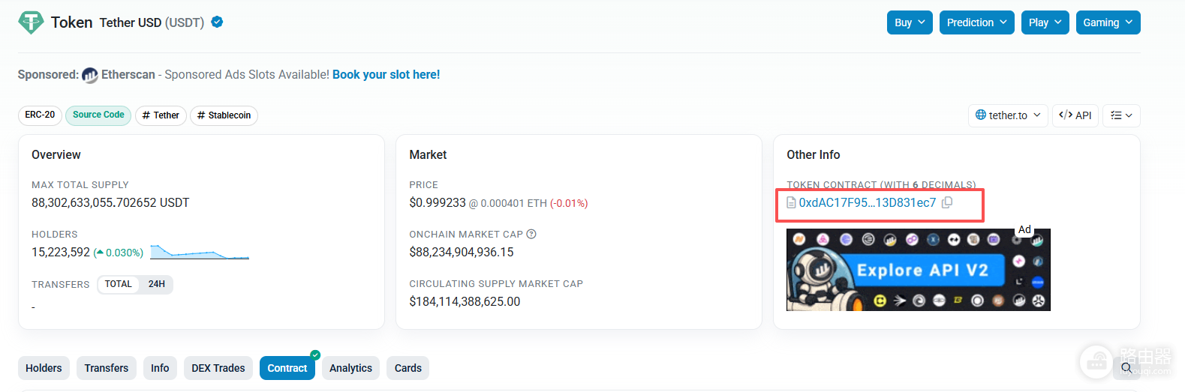Image resolution: width=1185 pixels, height=392 pixels.
Task: Click the # Stablecoin tag
Action: pyautogui.click(x=224, y=115)
